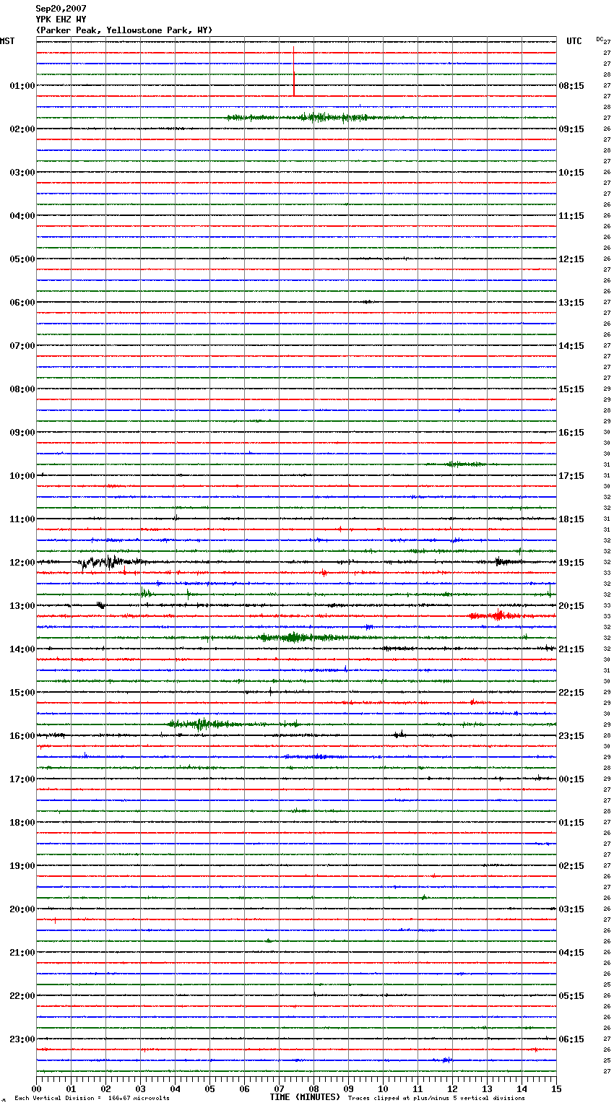Screen dimensions: 614x1108
Task: Click the 18:15 UTC time label
Action: [x=571, y=519]
